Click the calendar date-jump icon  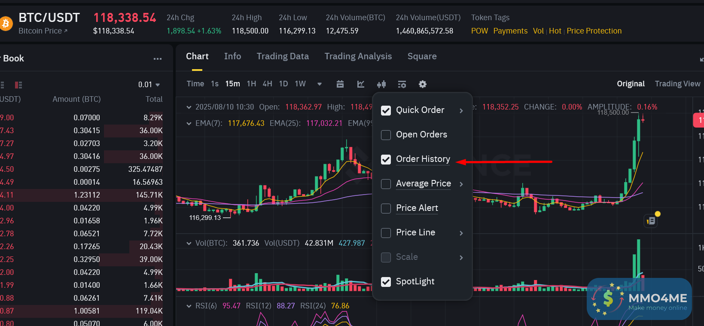point(340,84)
